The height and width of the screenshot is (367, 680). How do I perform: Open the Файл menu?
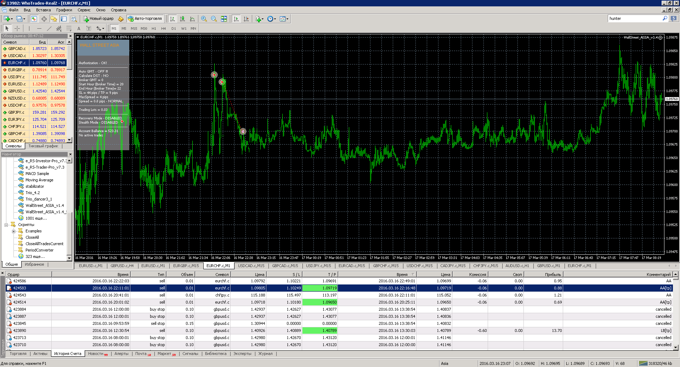[x=13, y=10]
